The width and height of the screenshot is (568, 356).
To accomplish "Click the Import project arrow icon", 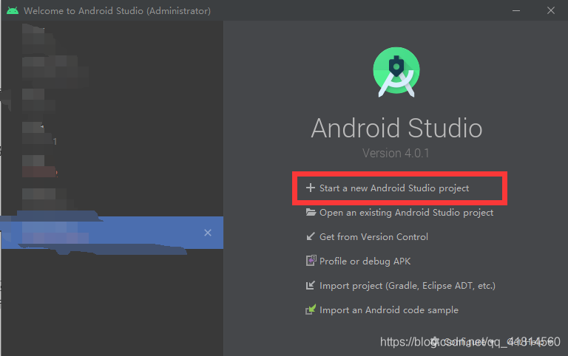I will coord(311,286).
